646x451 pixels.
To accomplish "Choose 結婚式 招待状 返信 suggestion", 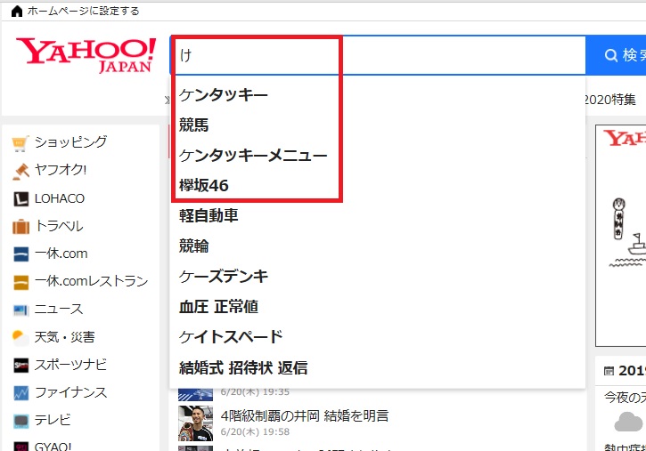I will tap(243, 367).
